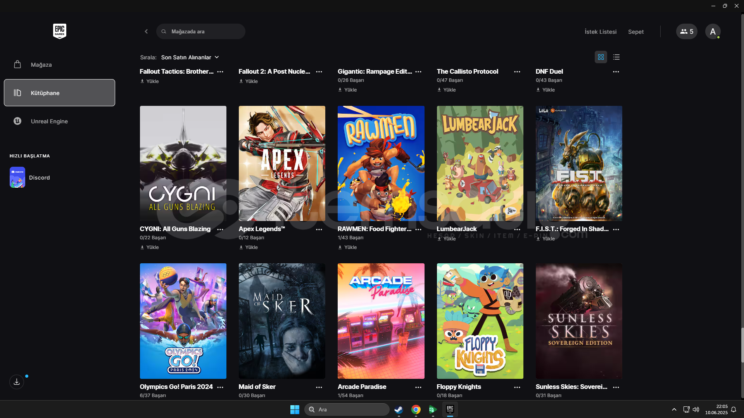Open options menu for Floppy Knights
Screen dimensions: 744x418
pyautogui.click(x=517, y=387)
